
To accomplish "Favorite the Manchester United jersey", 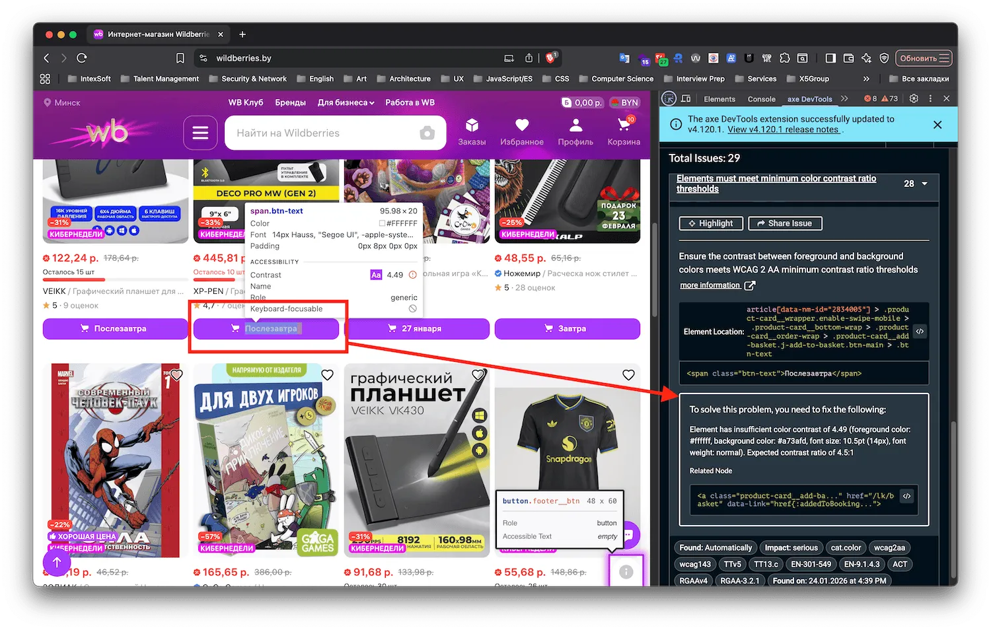I will tap(628, 374).
